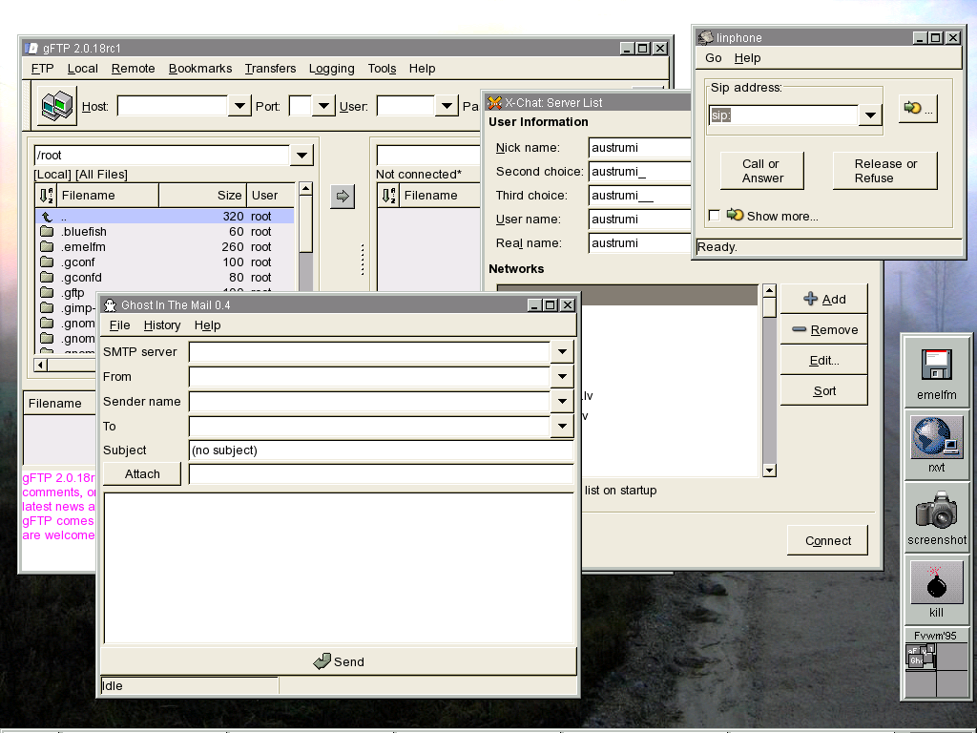Click the User column header in local pane
The height and width of the screenshot is (733, 977).
click(270, 195)
